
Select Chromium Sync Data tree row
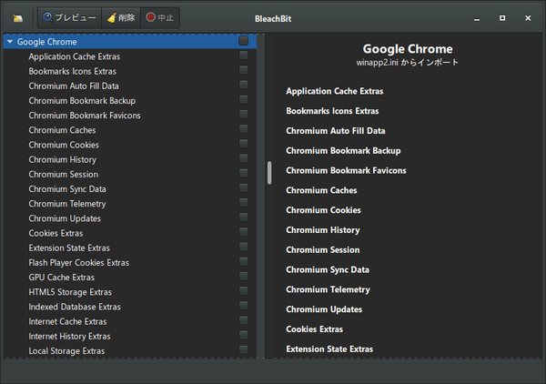pyautogui.click(x=130, y=189)
